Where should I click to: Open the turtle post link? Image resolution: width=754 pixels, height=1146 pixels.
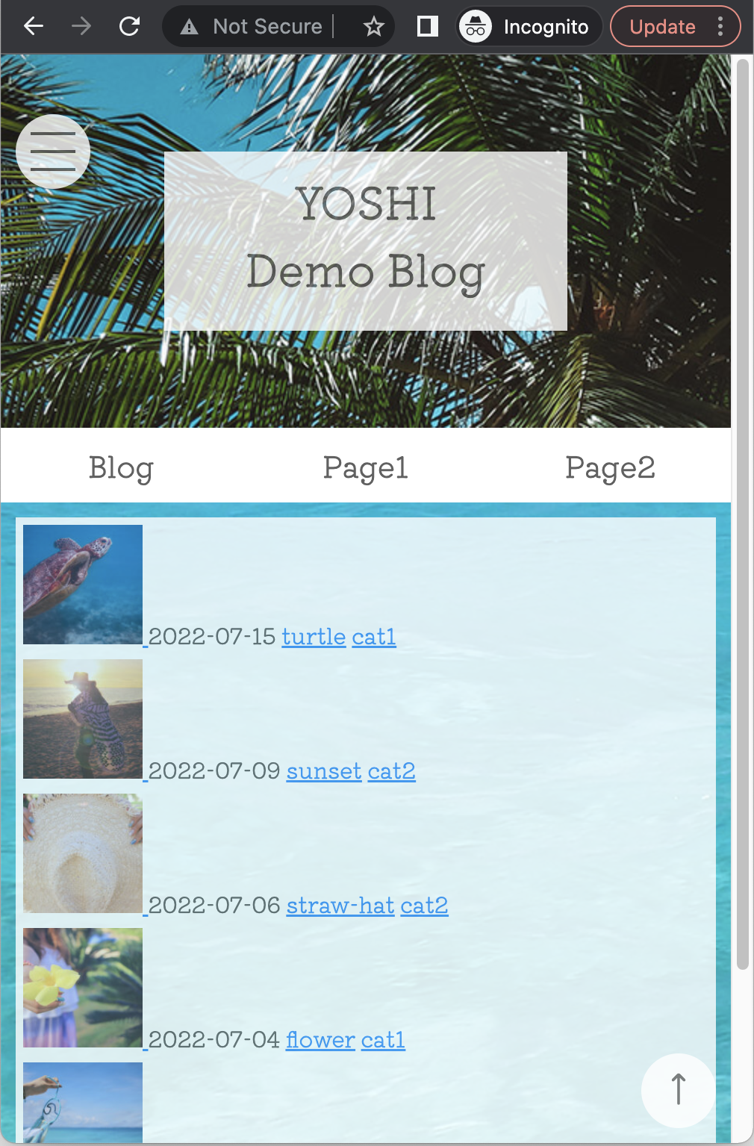click(314, 637)
